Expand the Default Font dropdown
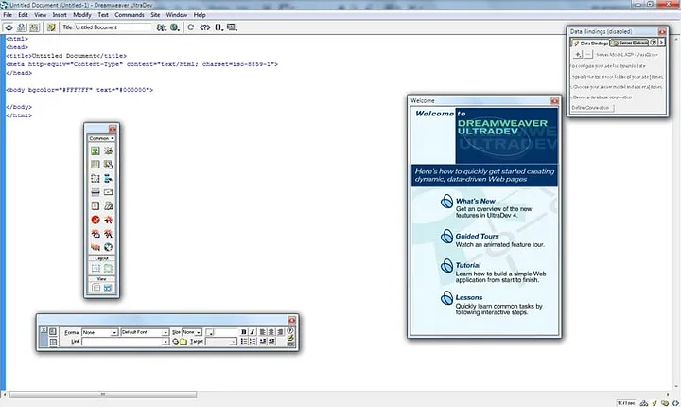 click(x=145, y=332)
